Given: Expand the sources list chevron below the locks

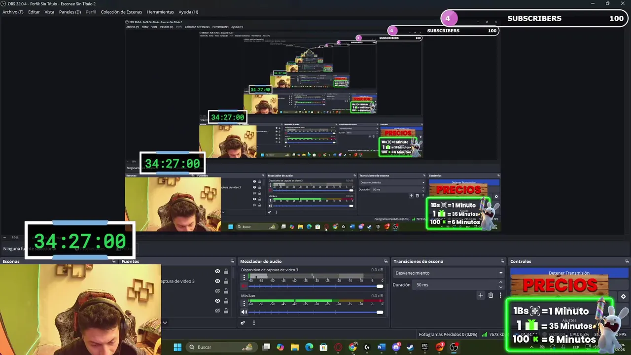Looking at the screenshot, I should point(165,323).
